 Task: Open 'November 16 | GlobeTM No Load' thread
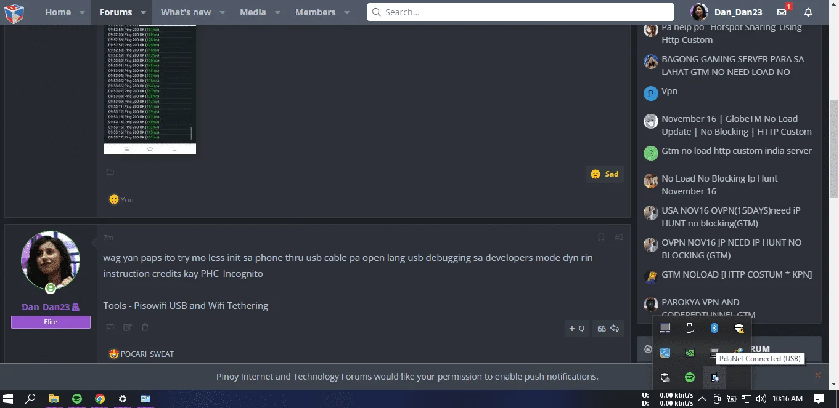pos(737,125)
